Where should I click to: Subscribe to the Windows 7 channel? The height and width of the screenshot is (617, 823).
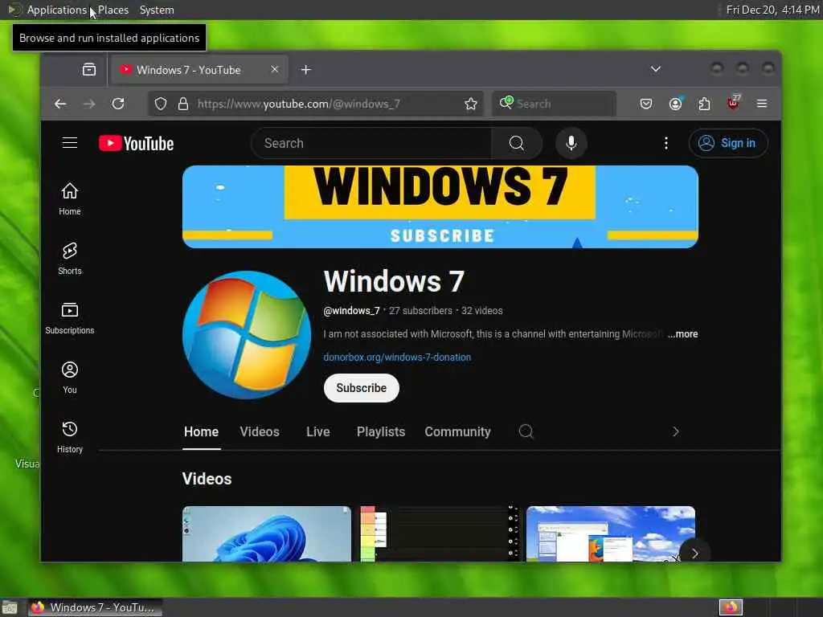[x=361, y=388]
